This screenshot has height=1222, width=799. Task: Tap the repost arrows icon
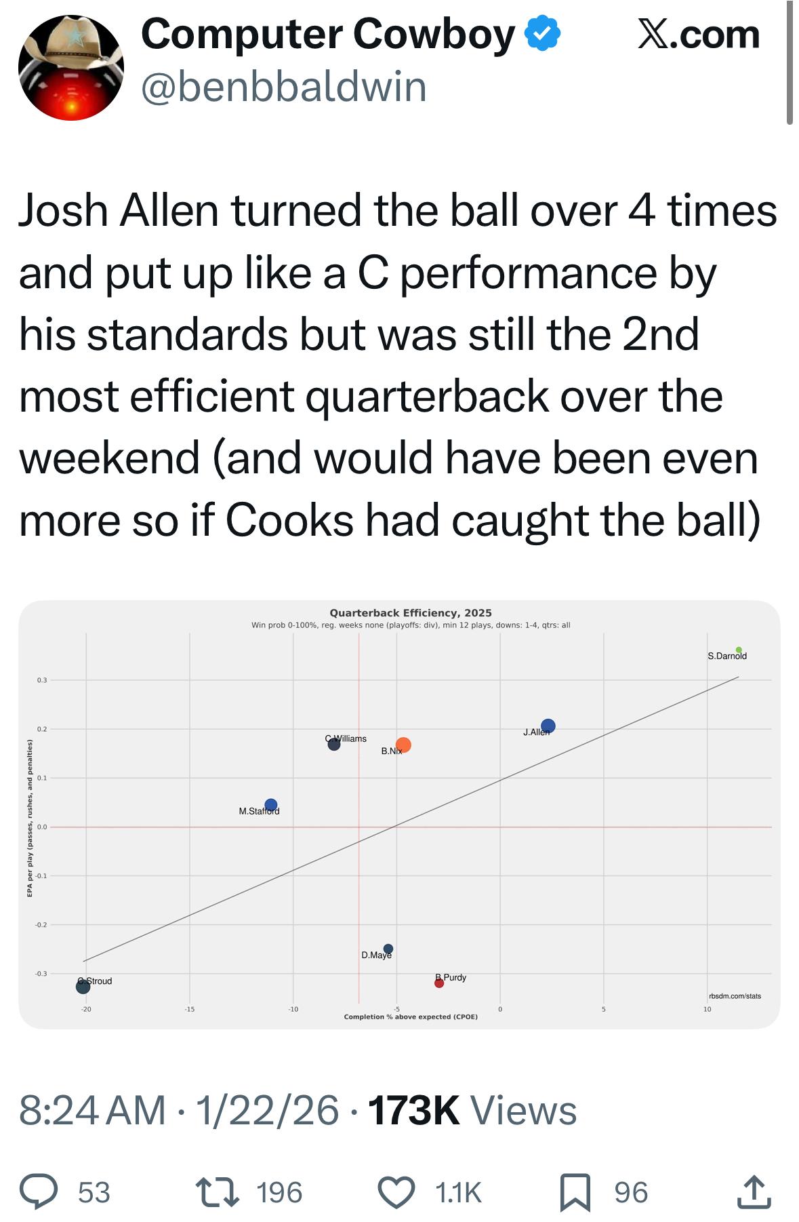217,1192
